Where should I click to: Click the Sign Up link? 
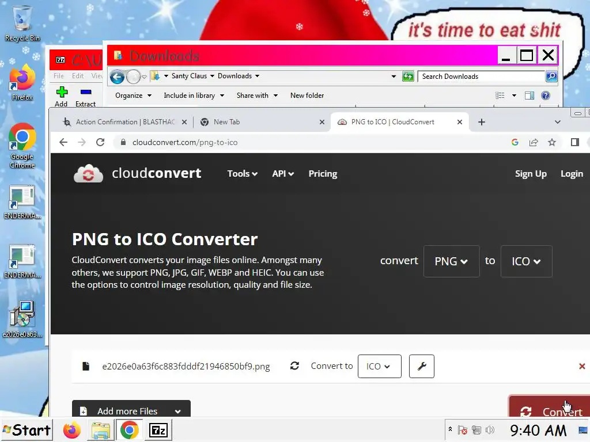(x=531, y=174)
